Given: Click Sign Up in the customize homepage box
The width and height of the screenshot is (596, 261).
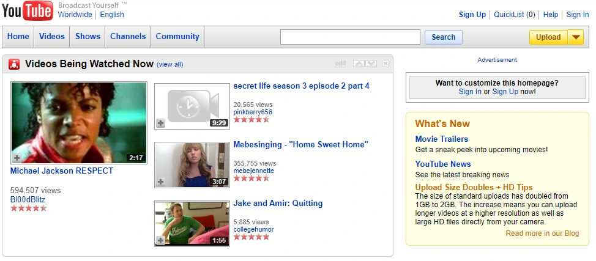Looking at the screenshot, I should pos(505,92).
